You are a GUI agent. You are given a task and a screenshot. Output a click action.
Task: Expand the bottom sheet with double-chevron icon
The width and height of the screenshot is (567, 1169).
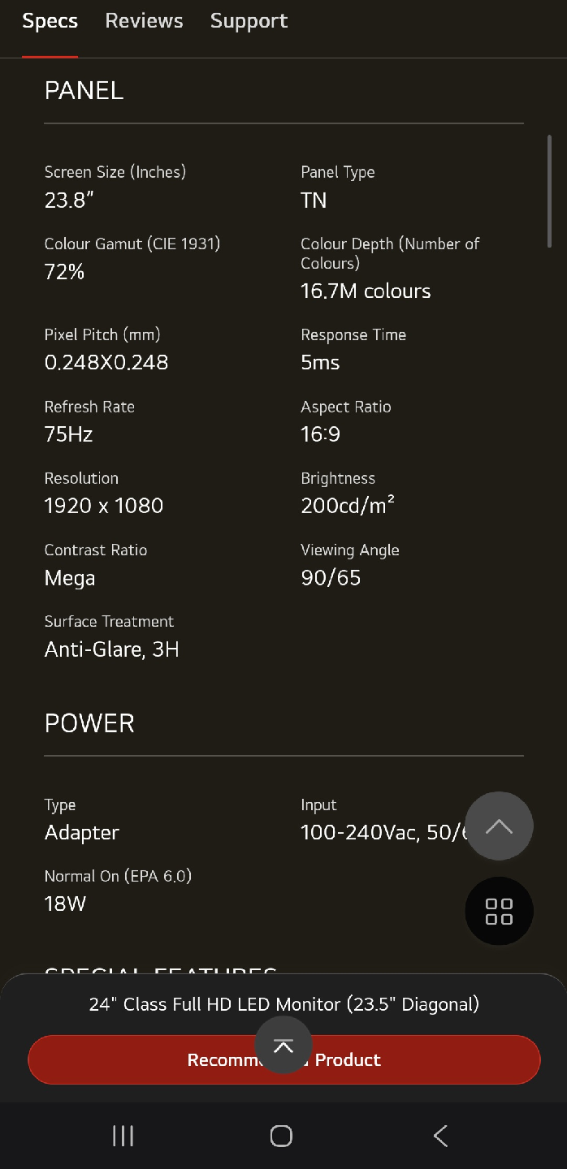(283, 1046)
